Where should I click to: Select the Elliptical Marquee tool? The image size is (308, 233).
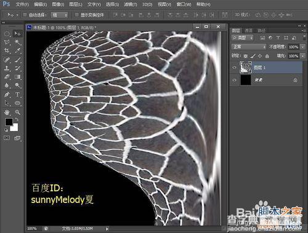pos(7,34)
